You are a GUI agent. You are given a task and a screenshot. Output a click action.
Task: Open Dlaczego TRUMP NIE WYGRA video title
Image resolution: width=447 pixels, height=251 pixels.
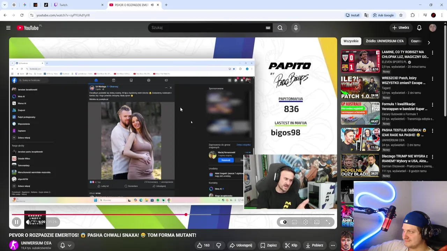pyautogui.click(x=405, y=159)
